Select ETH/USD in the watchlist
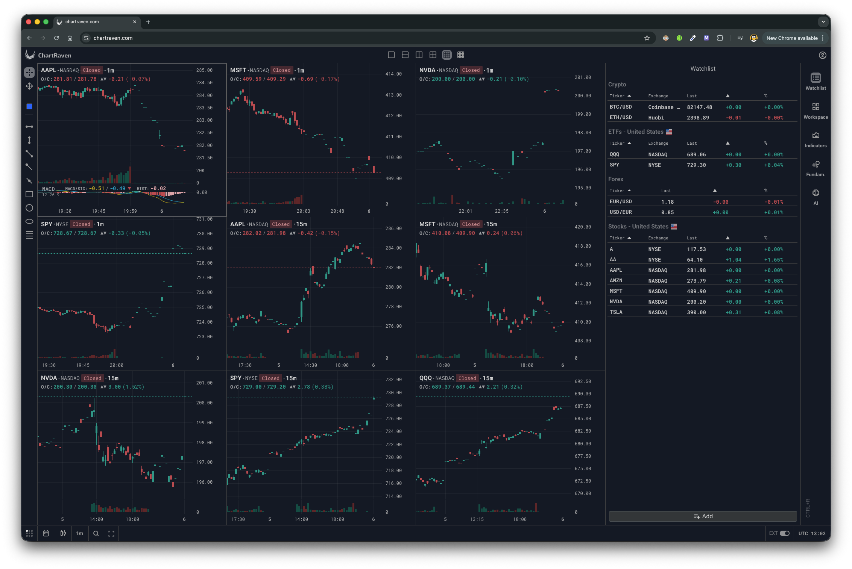This screenshot has width=852, height=569. tap(703, 118)
